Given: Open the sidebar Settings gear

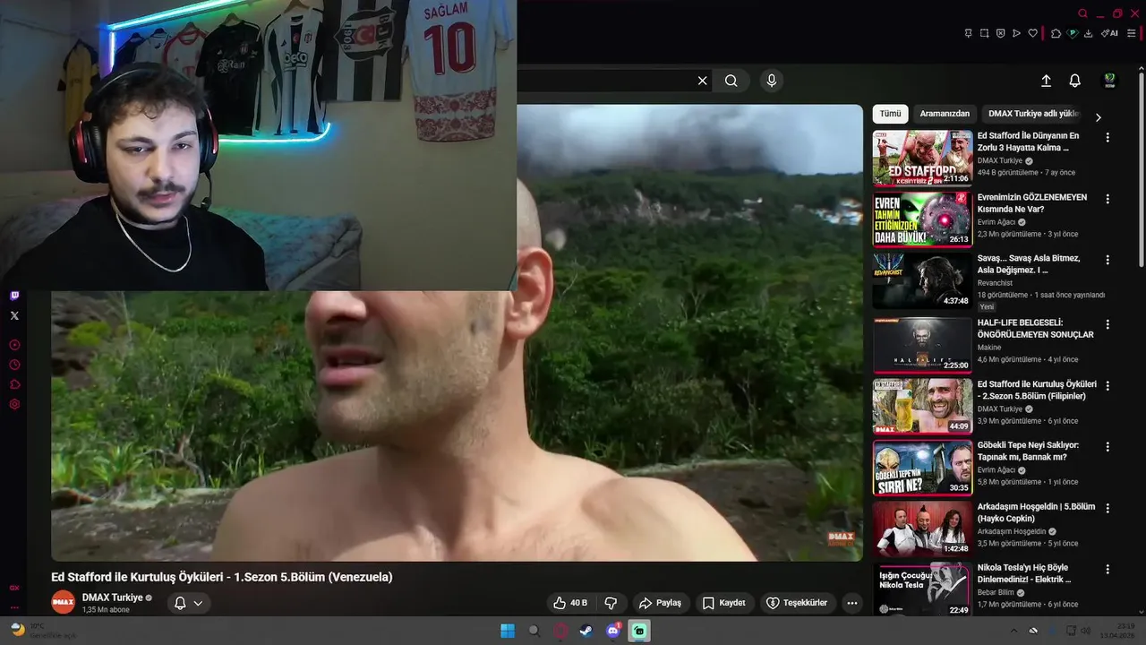Looking at the screenshot, I should pos(14,404).
